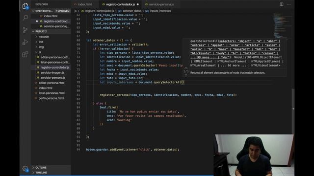Image resolution: width=314 pixels, height=176 pixels.
Task: Expand the Outline section
Action: (x=41, y=168)
